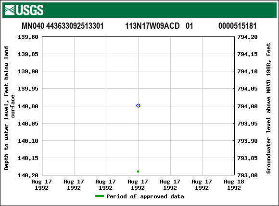Click the left axis value 140.15
The width and height of the screenshot is (279, 206).
pyautogui.click(x=28, y=158)
